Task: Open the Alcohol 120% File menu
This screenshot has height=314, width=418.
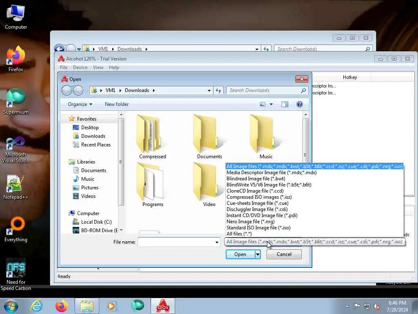Action: 64,67
